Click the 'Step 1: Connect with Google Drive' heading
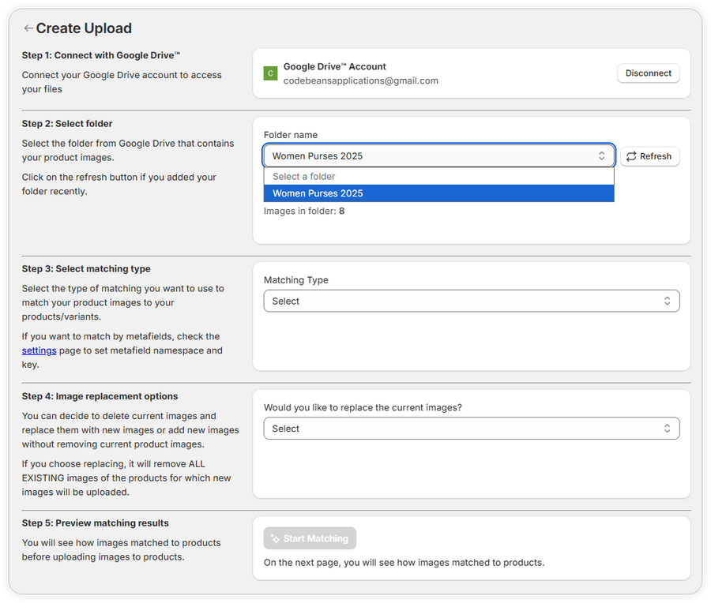Screen dimensions: 711x603 [100, 55]
